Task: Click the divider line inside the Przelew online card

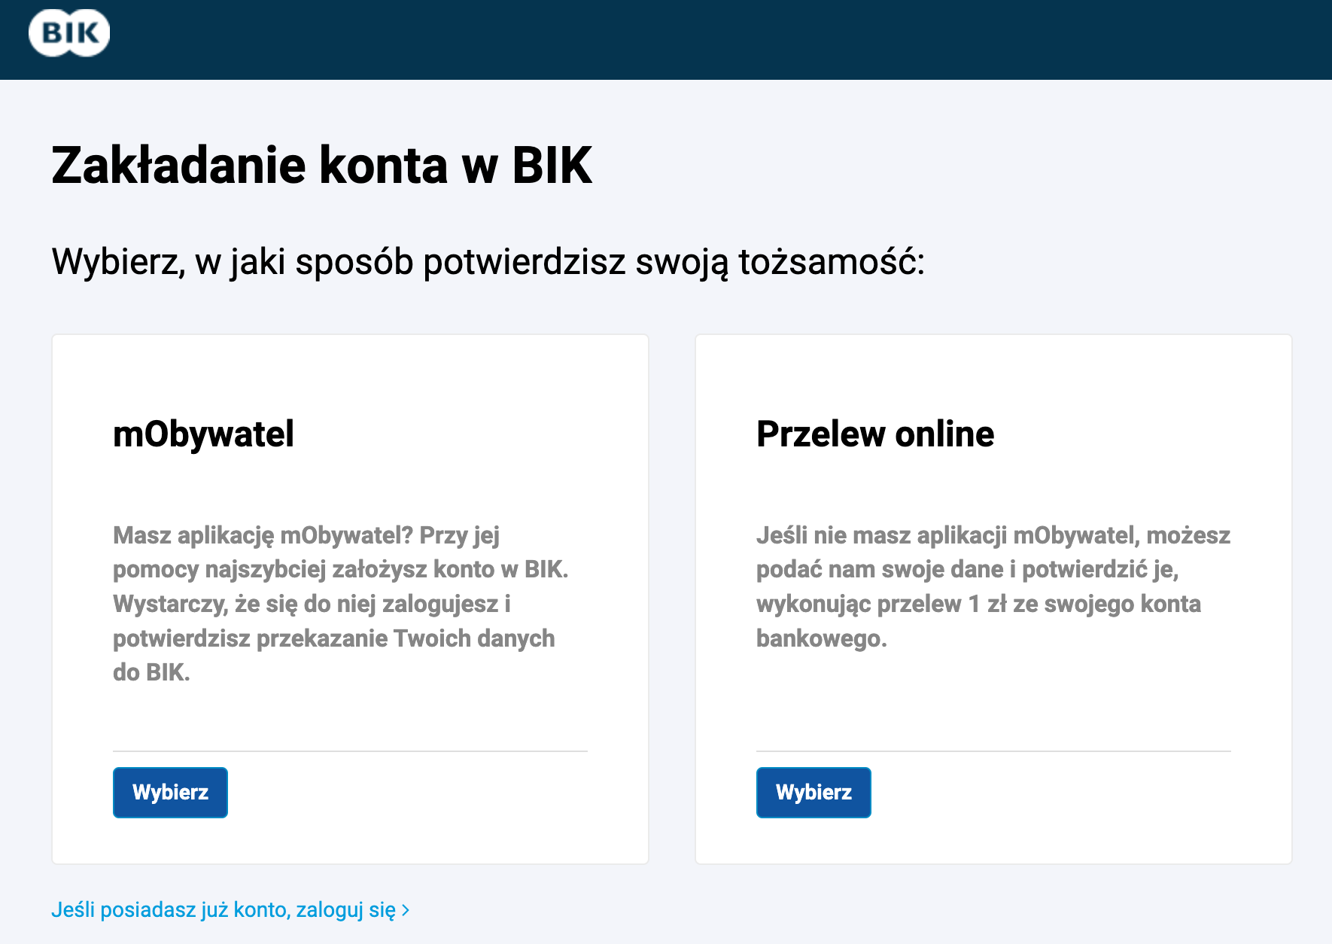Action: (993, 751)
